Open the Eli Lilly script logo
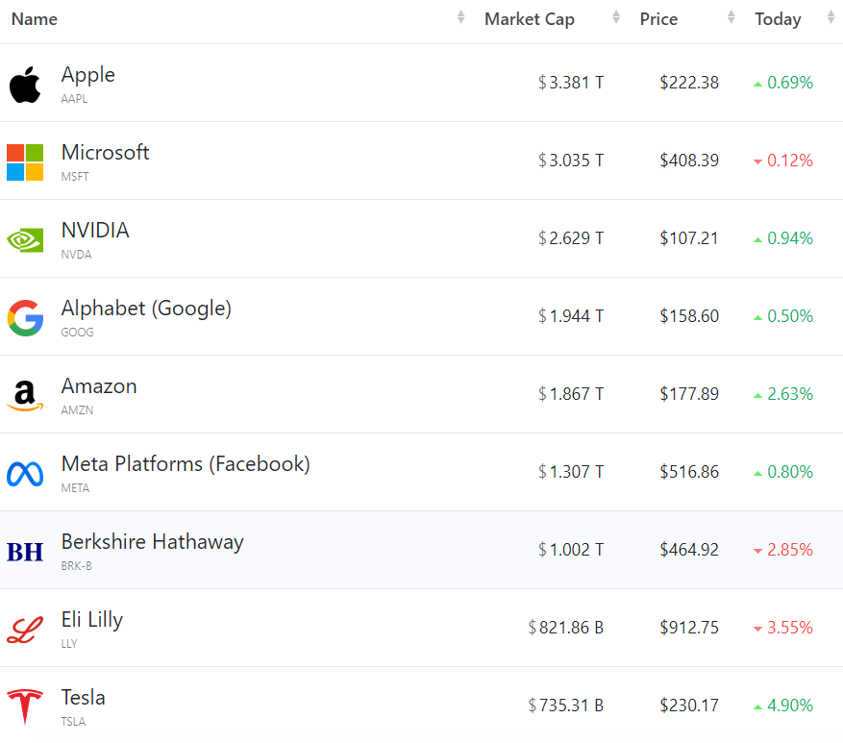This screenshot has height=743, width=843. point(25,629)
